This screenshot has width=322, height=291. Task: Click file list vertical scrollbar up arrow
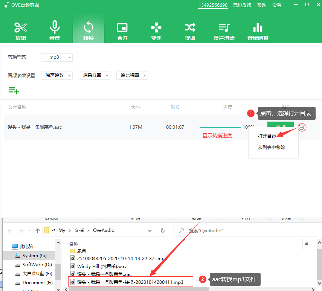(319, 242)
